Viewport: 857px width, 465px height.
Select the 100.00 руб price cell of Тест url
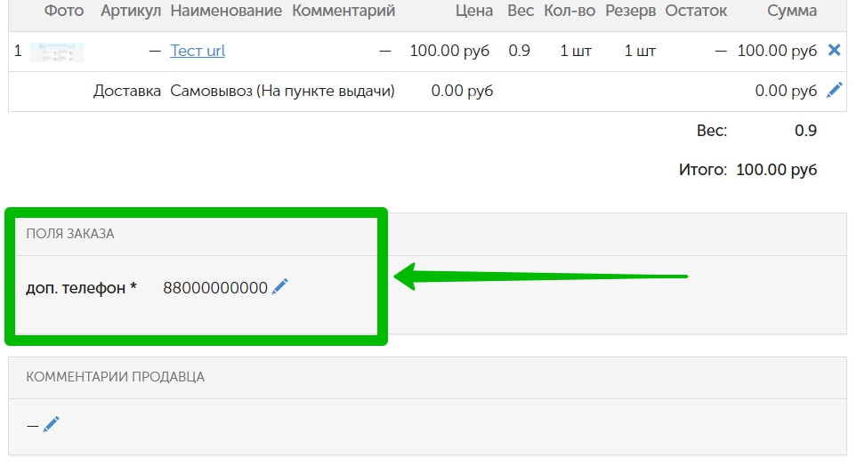pos(449,51)
